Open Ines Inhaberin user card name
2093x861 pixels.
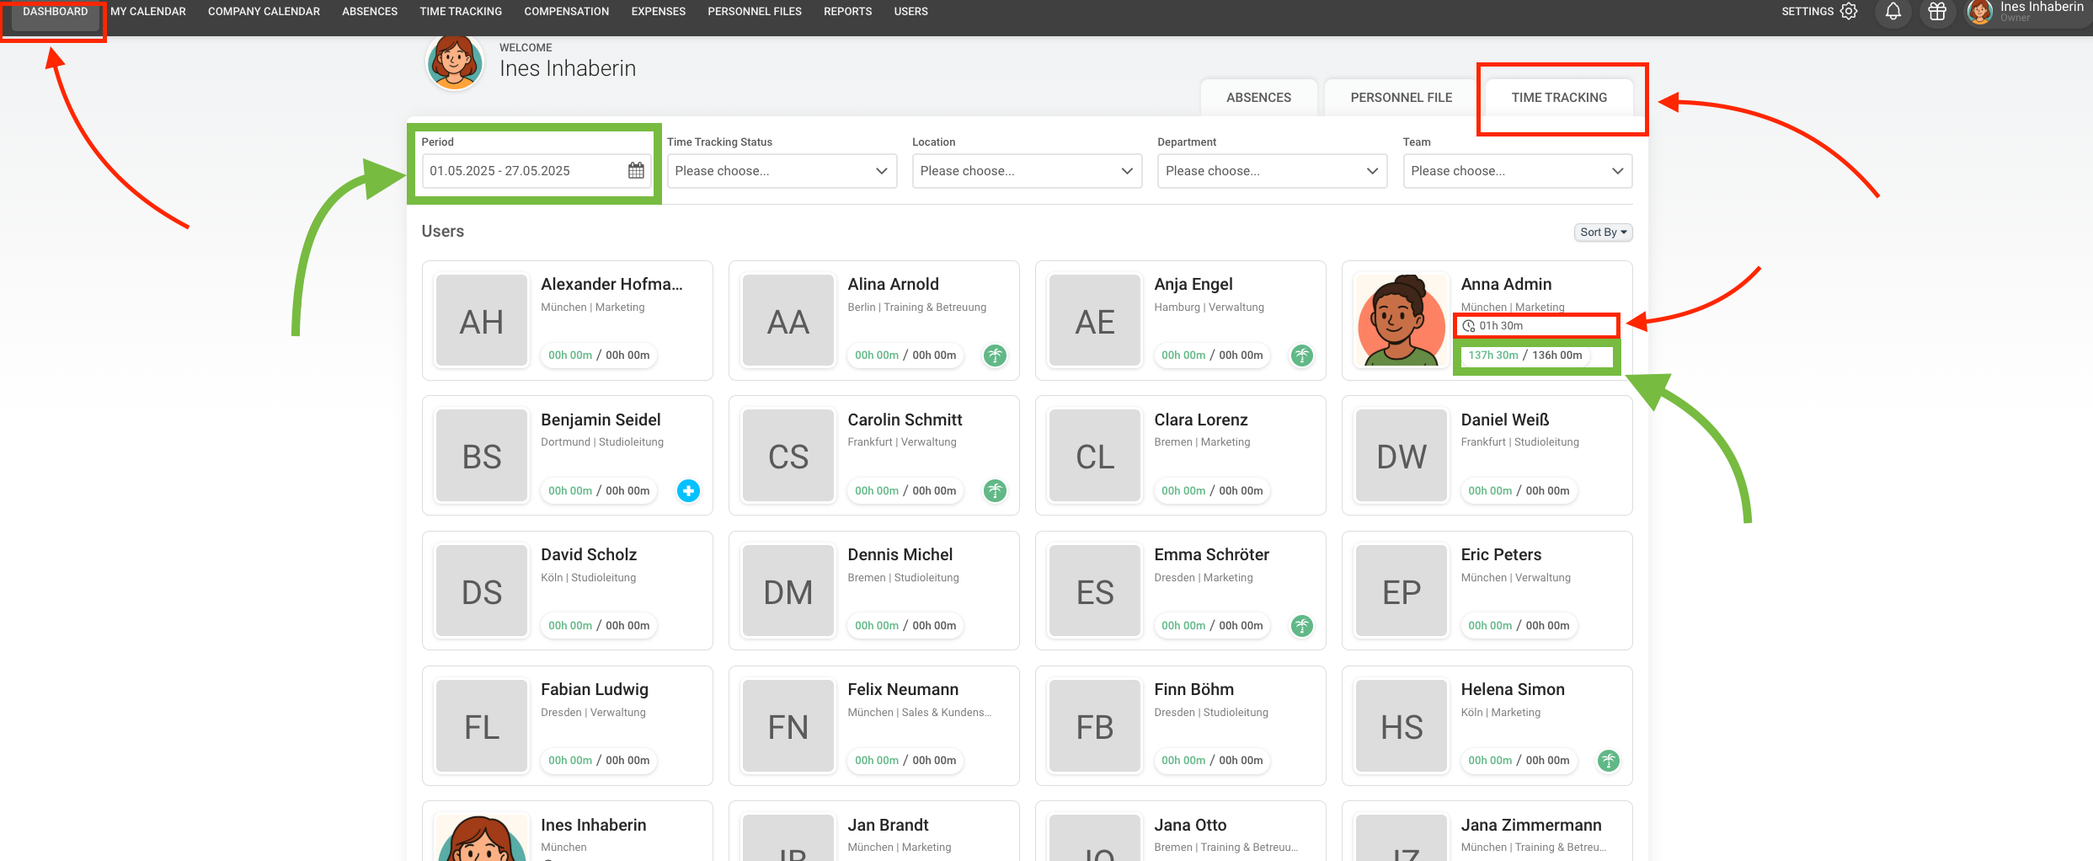[x=594, y=826]
